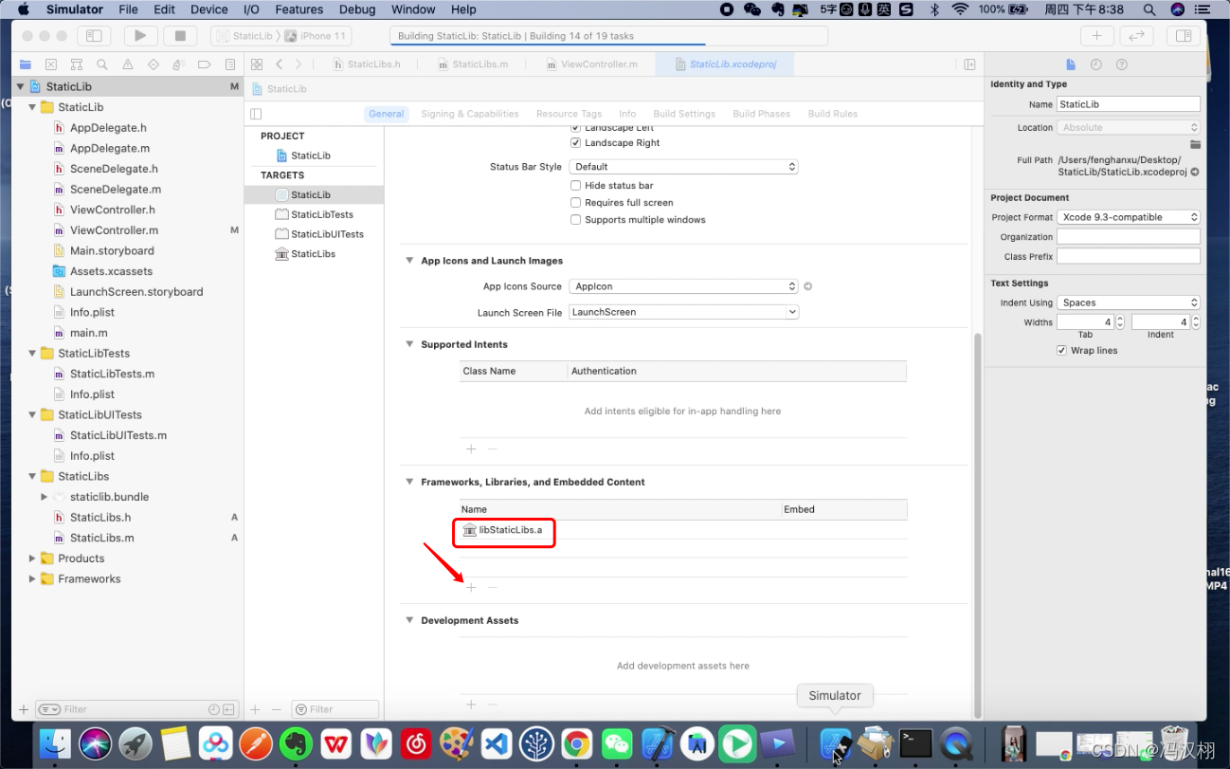The width and height of the screenshot is (1230, 769).
Task: Open the Test navigator diamond icon
Action: click(154, 64)
